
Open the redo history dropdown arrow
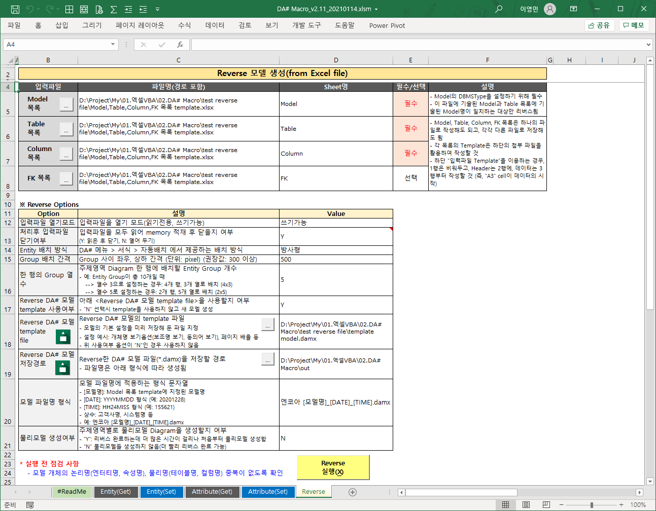pyautogui.click(x=58, y=9)
